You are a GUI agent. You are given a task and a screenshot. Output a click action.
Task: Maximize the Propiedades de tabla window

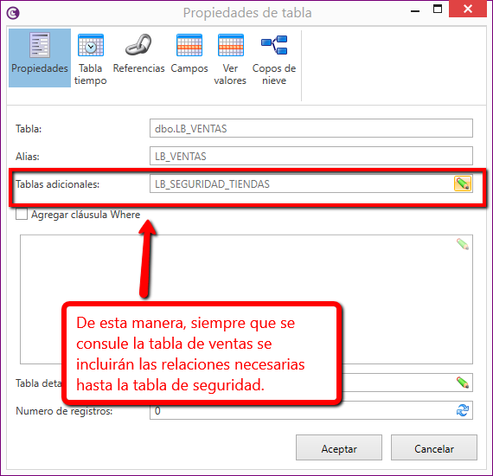click(438, 9)
